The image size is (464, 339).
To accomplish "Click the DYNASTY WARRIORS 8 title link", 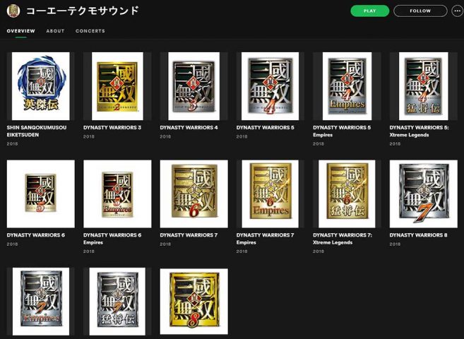I will click(x=418, y=235).
